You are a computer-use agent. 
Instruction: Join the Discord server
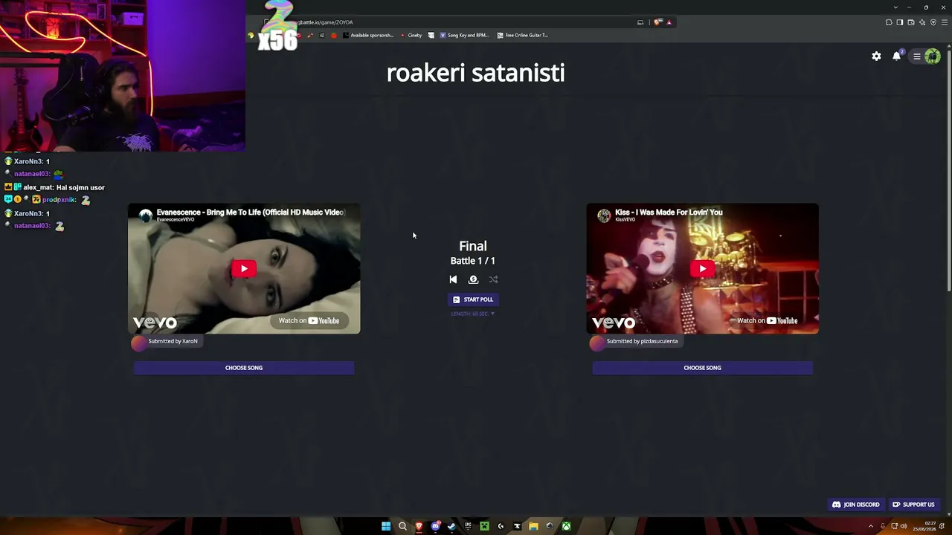click(x=855, y=505)
